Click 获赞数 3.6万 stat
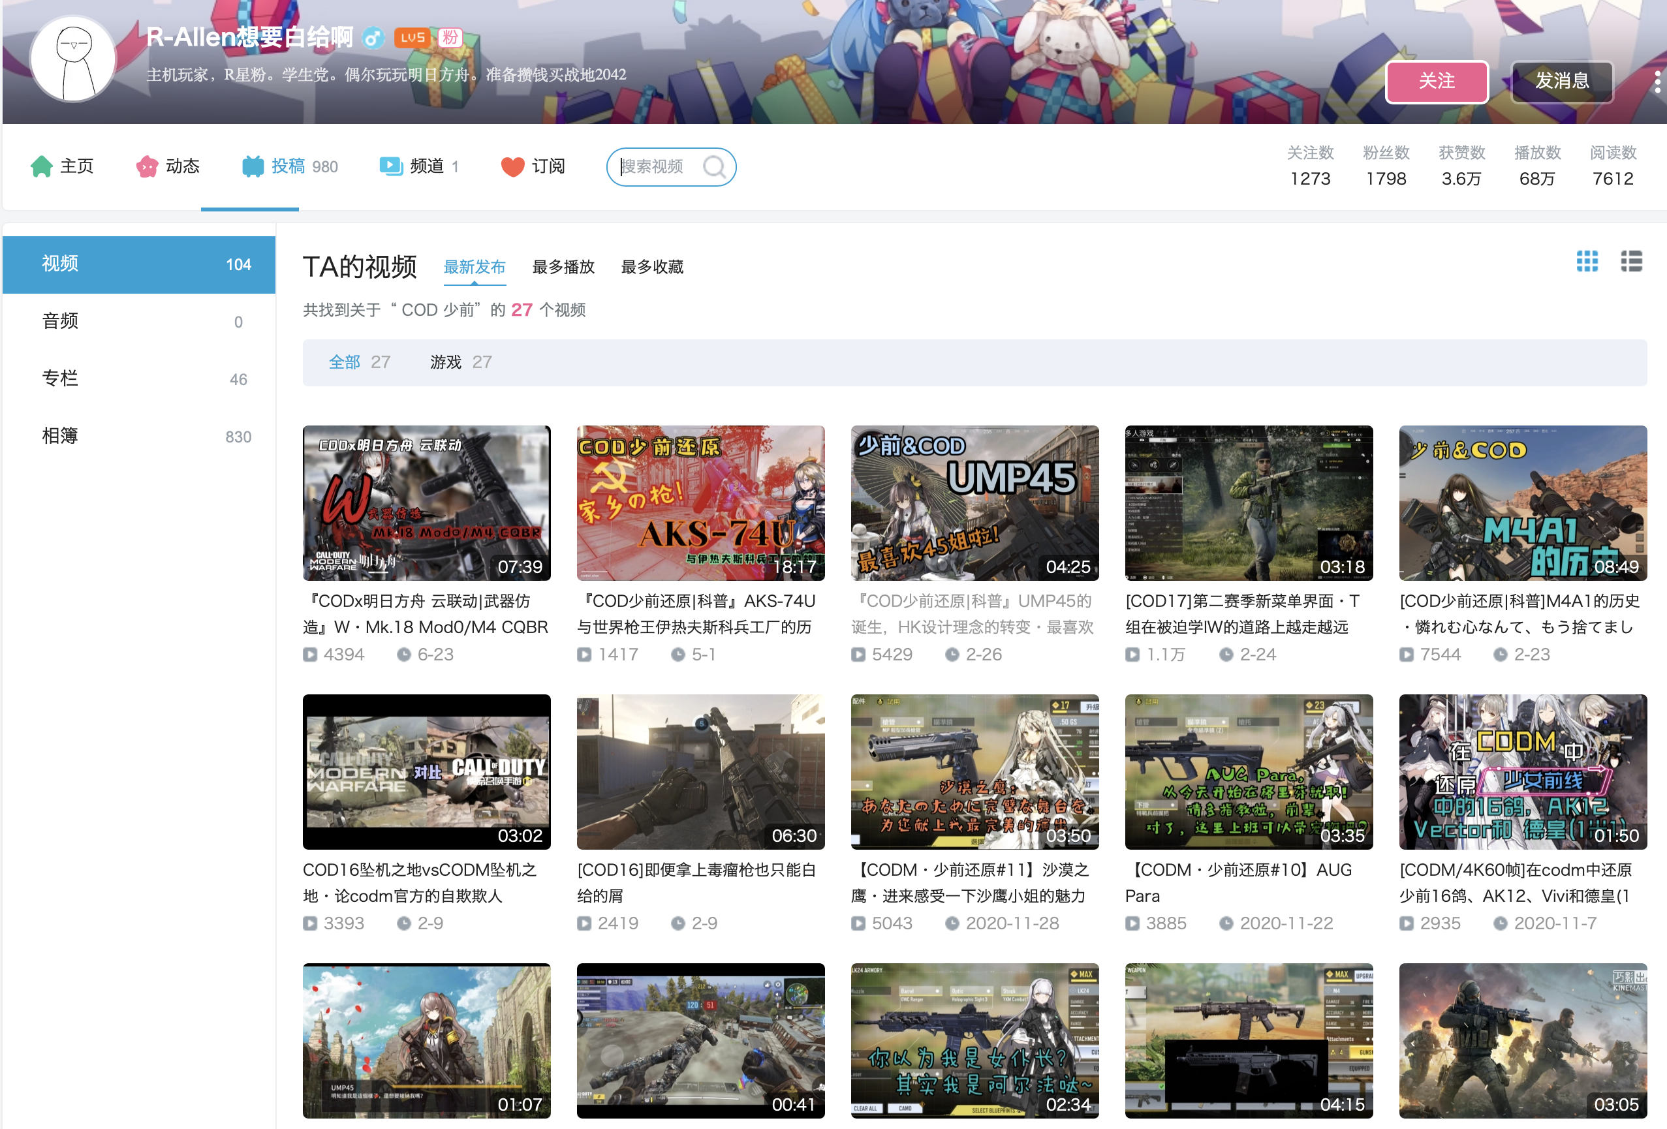 pyautogui.click(x=1461, y=166)
